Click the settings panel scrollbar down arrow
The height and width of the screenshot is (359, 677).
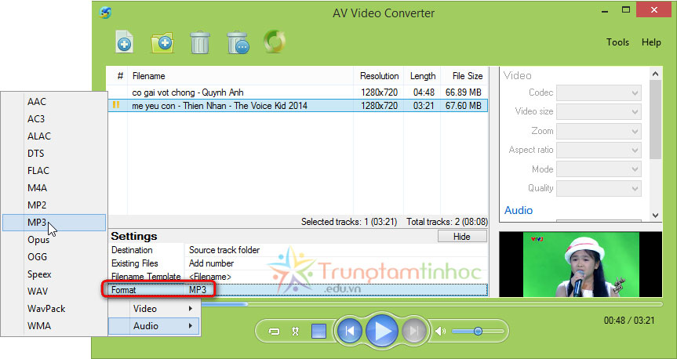tap(655, 215)
